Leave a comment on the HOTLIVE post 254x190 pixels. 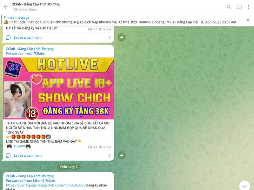click(x=28, y=155)
